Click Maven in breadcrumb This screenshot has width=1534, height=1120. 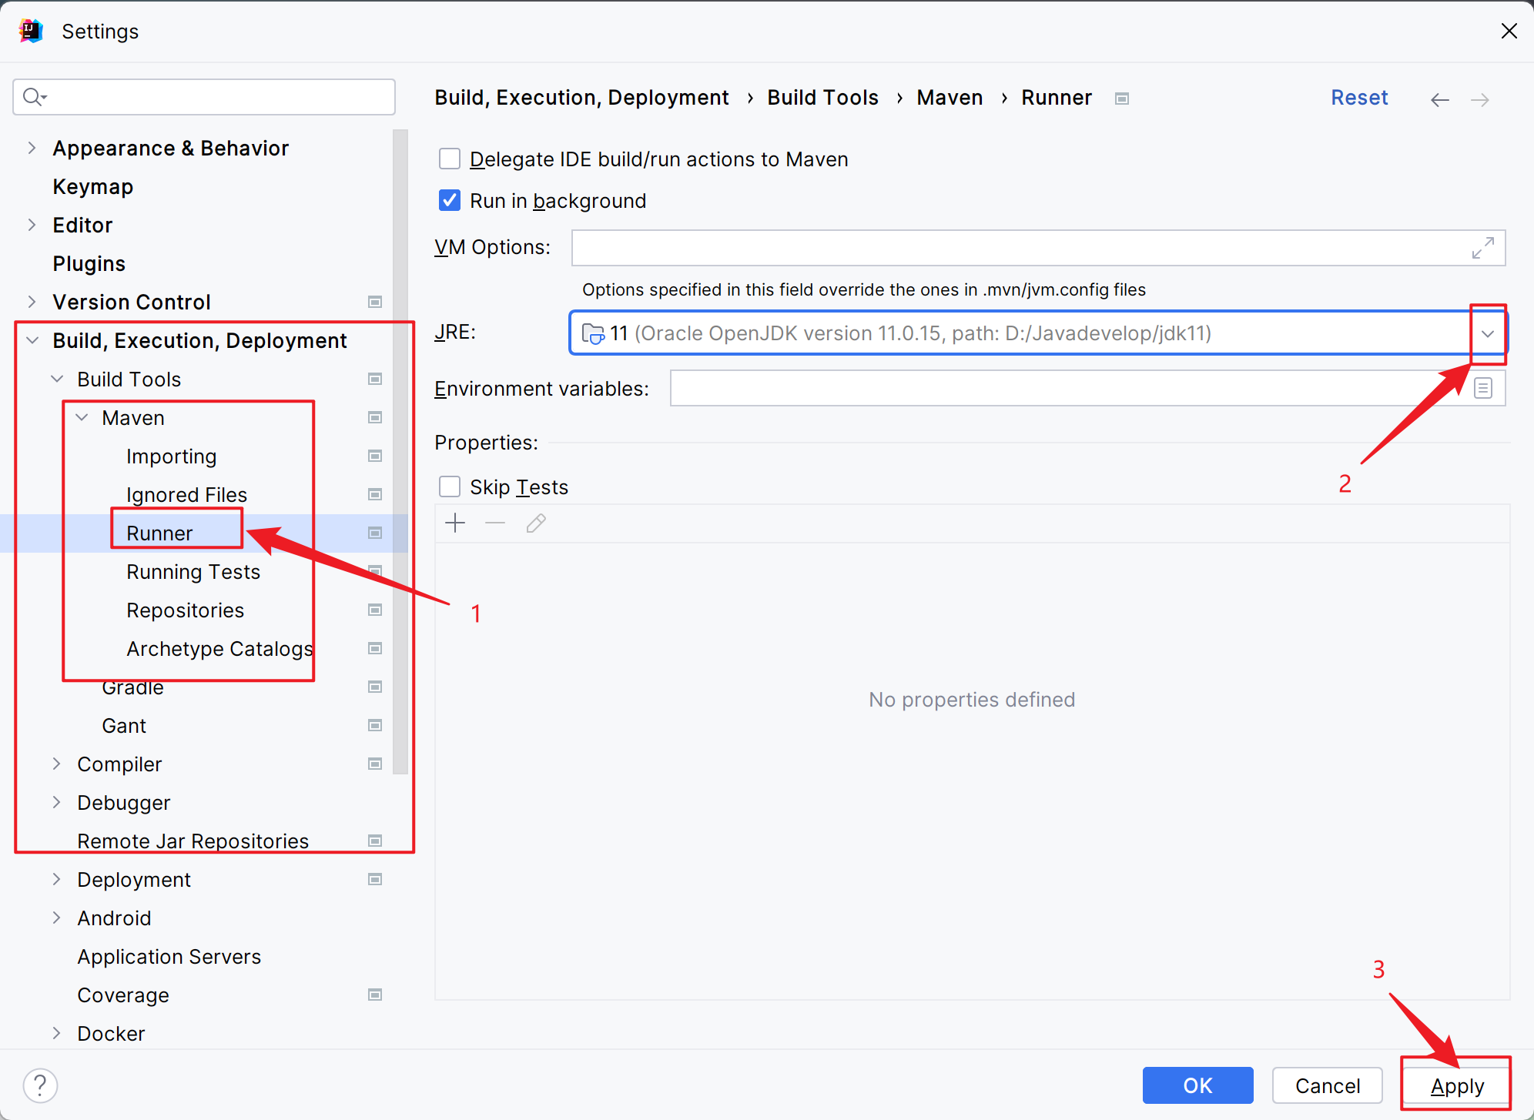(950, 98)
